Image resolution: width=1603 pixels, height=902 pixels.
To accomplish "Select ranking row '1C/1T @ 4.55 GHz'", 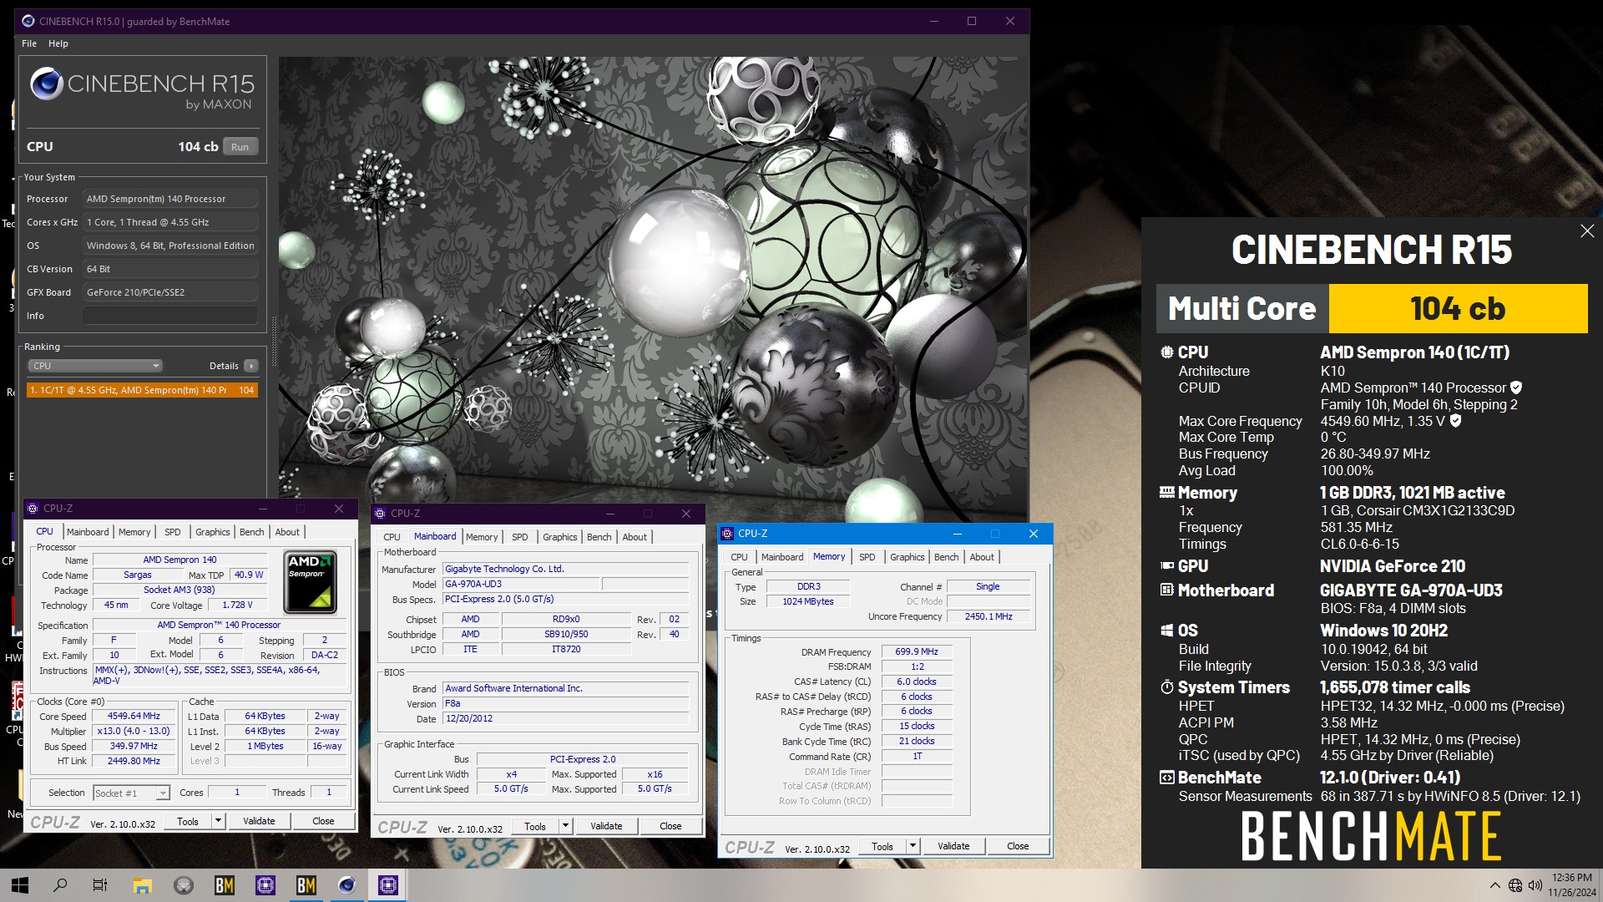I will [142, 390].
